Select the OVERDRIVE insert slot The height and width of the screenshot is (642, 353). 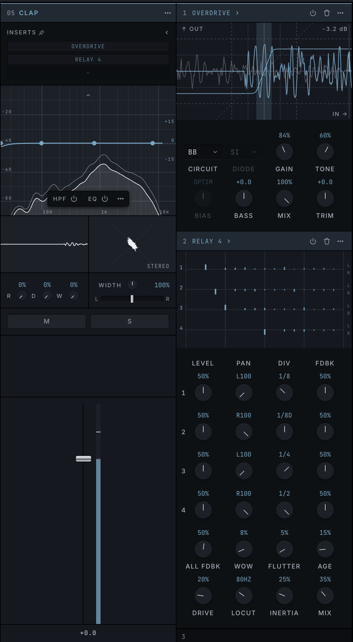[x=88, y=46]
